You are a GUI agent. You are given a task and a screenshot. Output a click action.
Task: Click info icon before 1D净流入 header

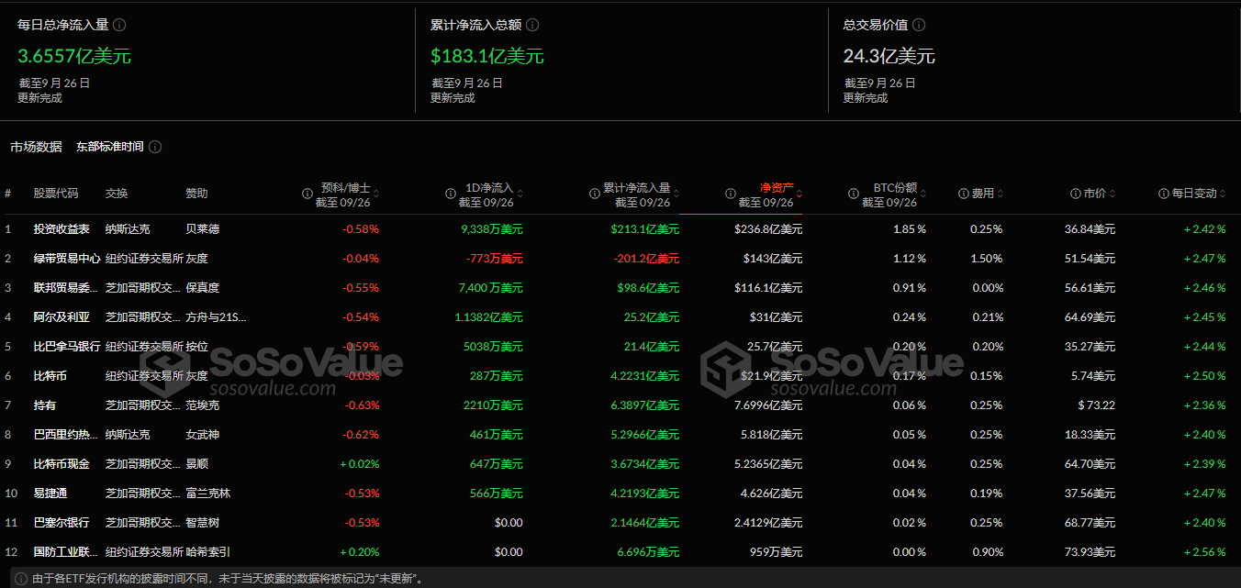pyautogui.click(x=451, y=194)
